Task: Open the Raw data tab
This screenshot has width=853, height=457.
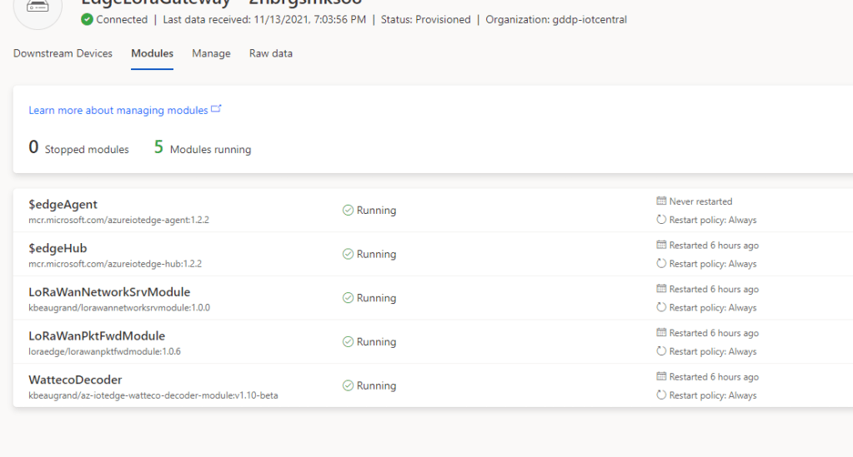Action: 271,53
